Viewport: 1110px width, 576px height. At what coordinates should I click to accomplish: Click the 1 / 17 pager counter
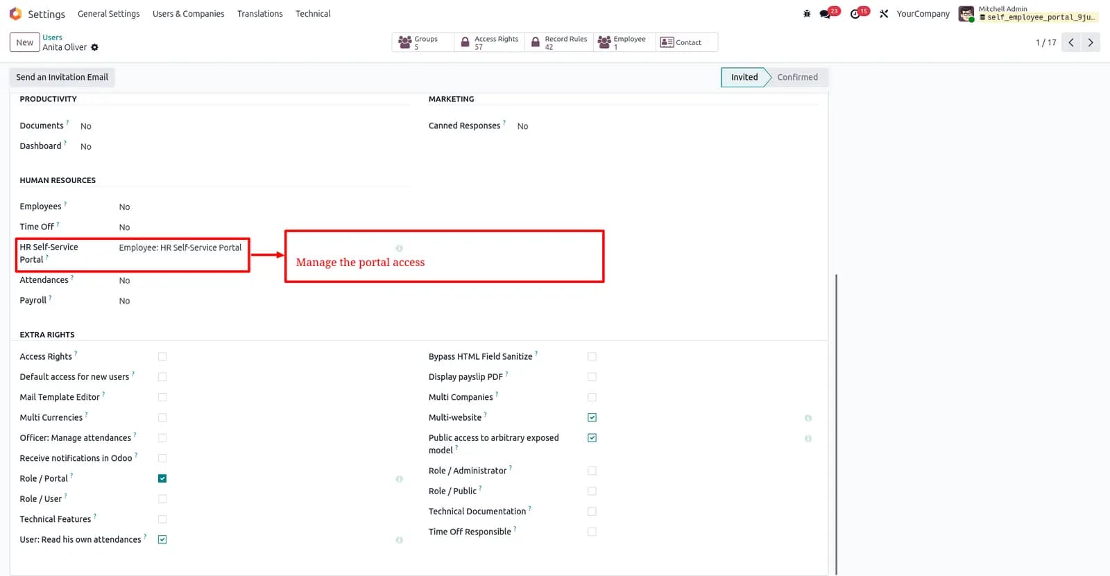(x=1046, y=42)
